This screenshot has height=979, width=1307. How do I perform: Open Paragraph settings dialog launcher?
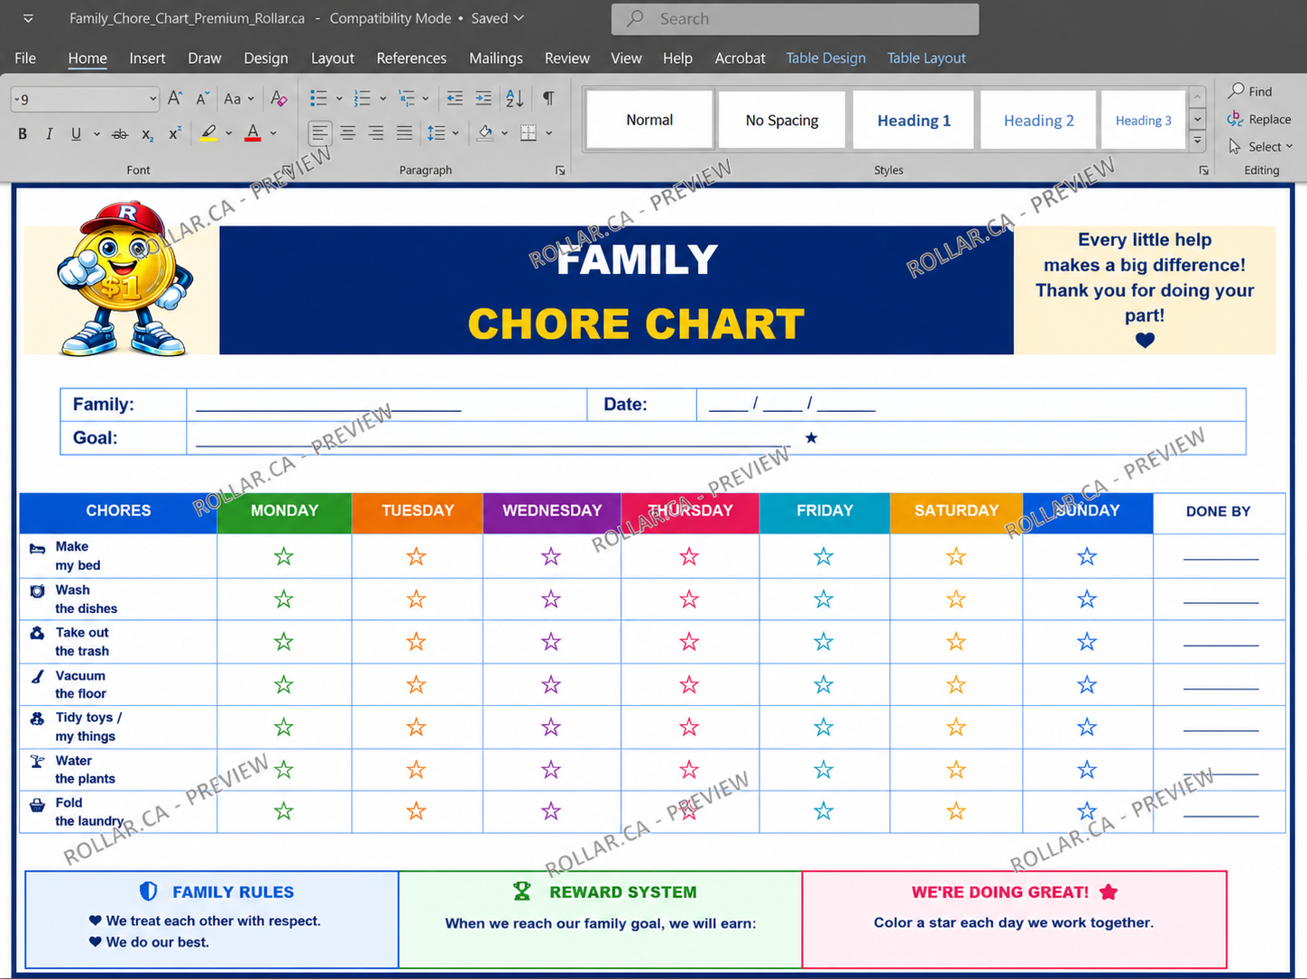(560, 170)
